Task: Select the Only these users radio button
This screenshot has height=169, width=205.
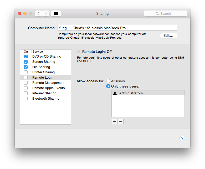Action: pyautogui.click(x=108, y=86)
